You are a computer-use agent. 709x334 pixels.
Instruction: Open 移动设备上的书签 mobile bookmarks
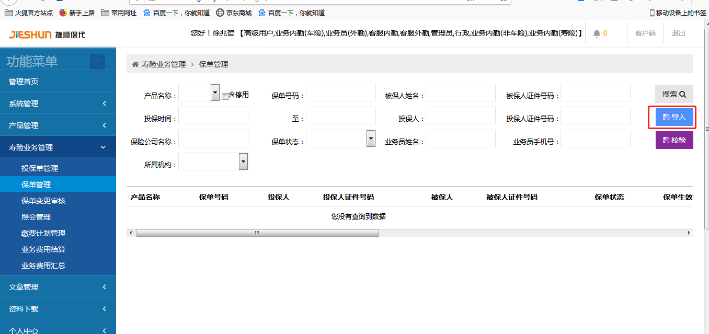pyautogui.click(x=678, y=13)
